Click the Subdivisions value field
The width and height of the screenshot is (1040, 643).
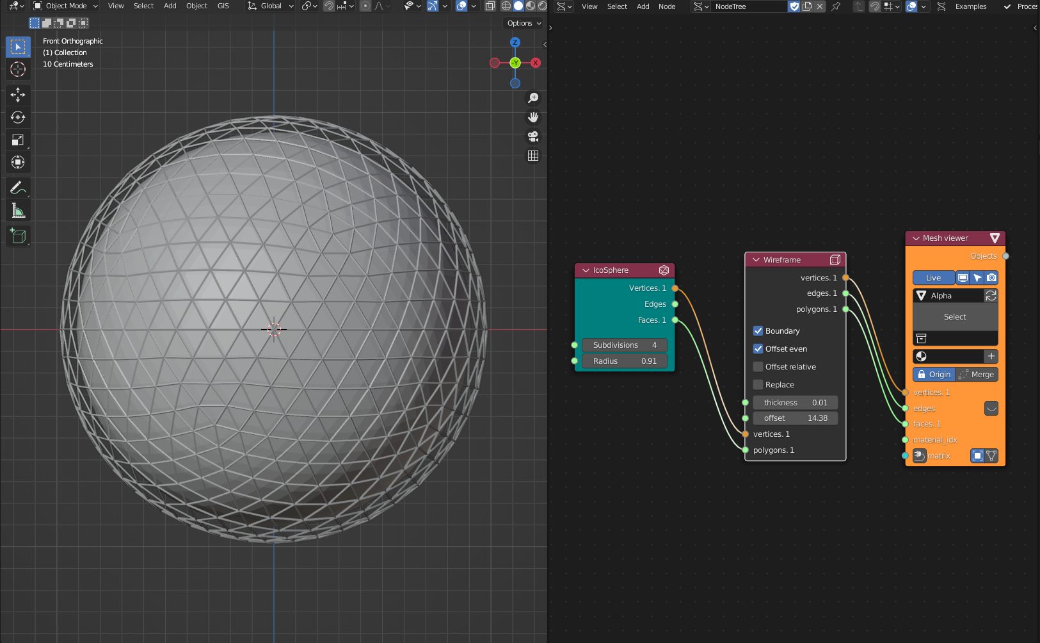point(625,345)
